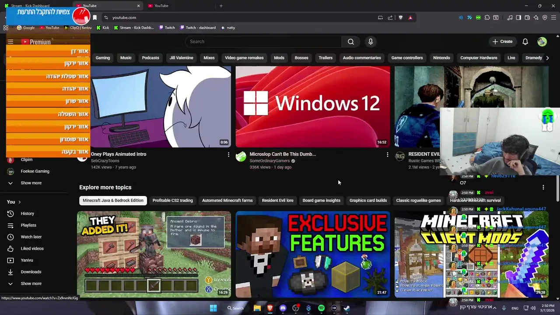
Task: Open YouTube notifications bell
Action: 525,42
